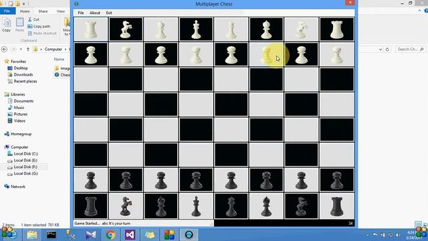Select the white bishop on the dark square
Screen dimensions: 428x241
click(266, 29)
